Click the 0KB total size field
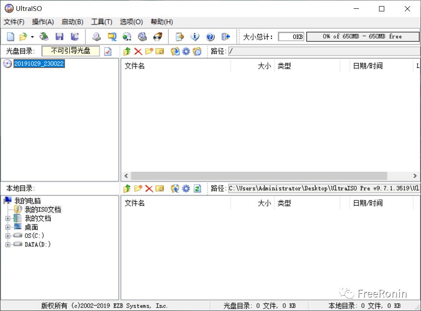 [x=291, y=37]
